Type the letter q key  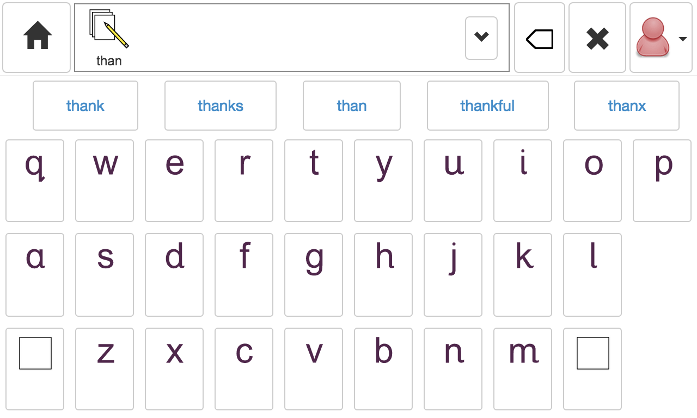(x=35, y=181)
